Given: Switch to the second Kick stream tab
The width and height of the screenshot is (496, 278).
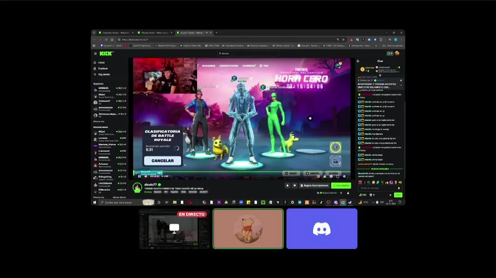Looking at the screenshot, I should (x=155, y=33).
